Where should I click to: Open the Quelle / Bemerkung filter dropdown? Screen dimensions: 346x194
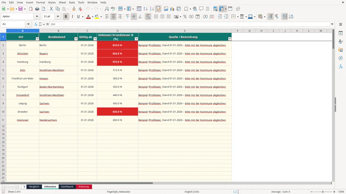tap(230, 39)
